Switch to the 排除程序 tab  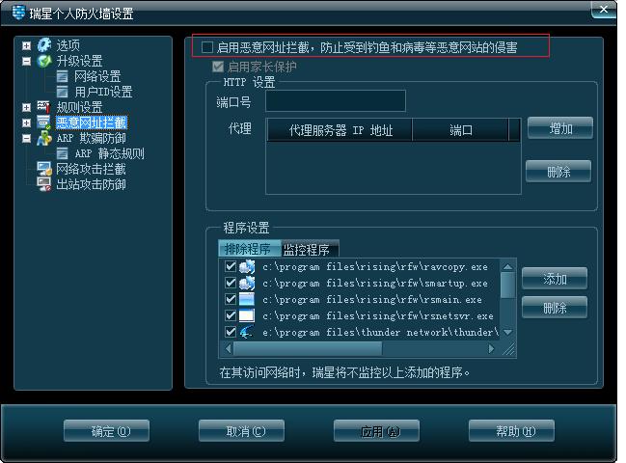point(250,249)
